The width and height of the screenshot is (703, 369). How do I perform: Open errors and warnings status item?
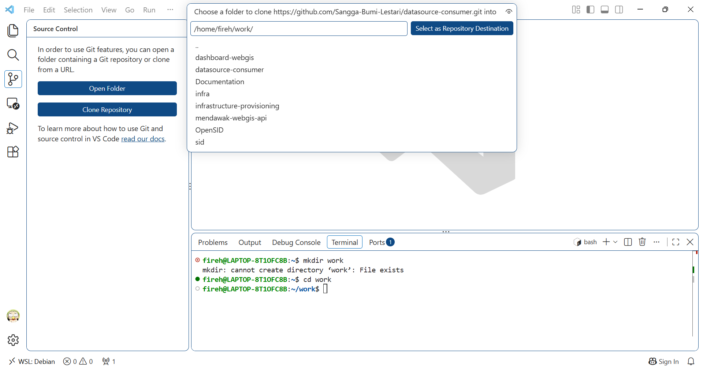tap(78, 361)
